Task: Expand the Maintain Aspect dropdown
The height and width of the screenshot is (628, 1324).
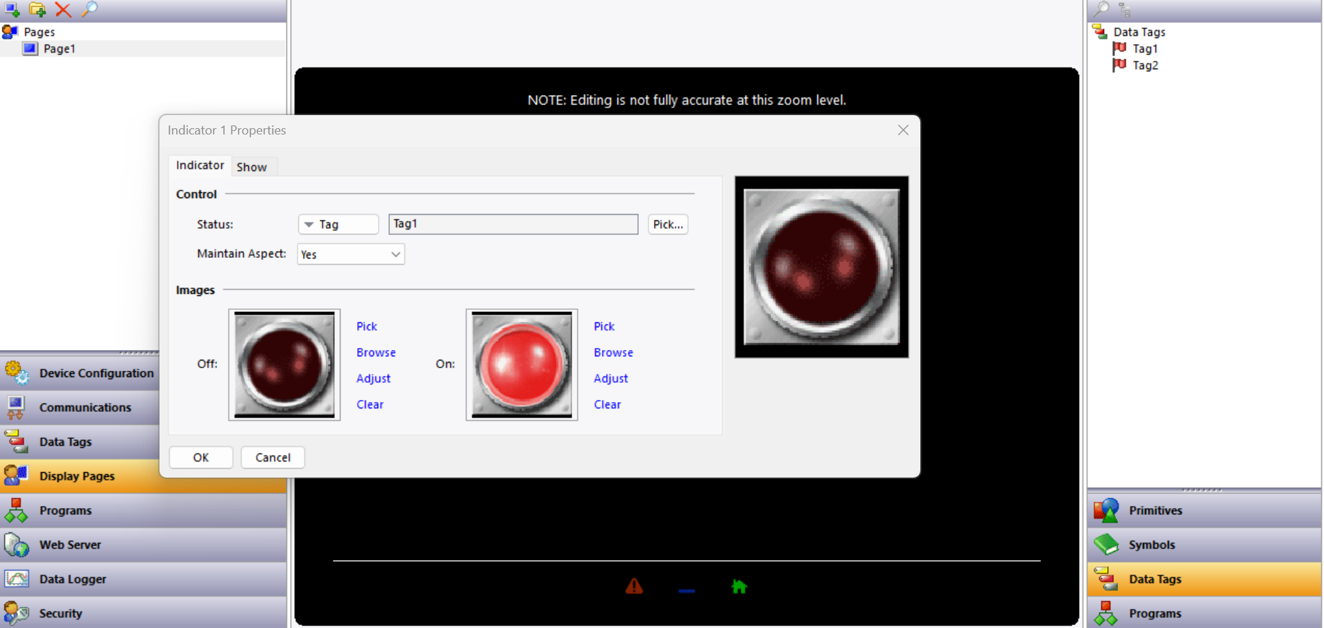Action: pyautogui.click(x=350, y=254)
